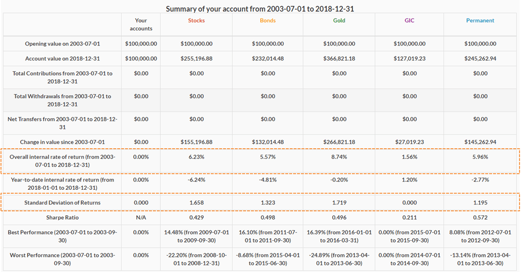Select the Gold column header

(339, 21)
